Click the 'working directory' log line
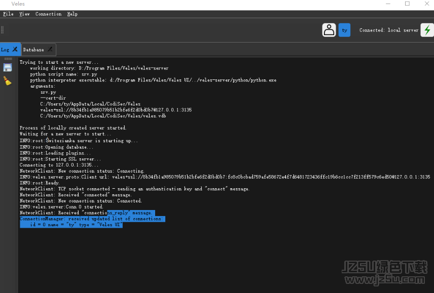The width and height of the screenshot is (434, 293). coord(99,68)
